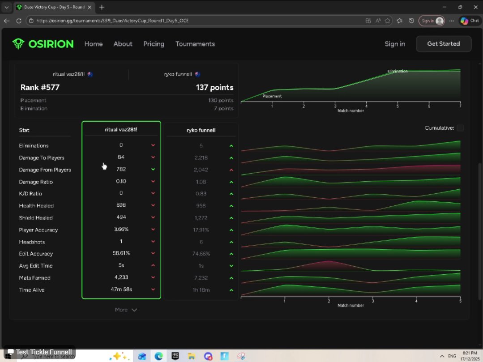Click ritual's 47m 58s Time Alive value
The width and height of the screenshot is (483, 362).
[x=121, y=290]
